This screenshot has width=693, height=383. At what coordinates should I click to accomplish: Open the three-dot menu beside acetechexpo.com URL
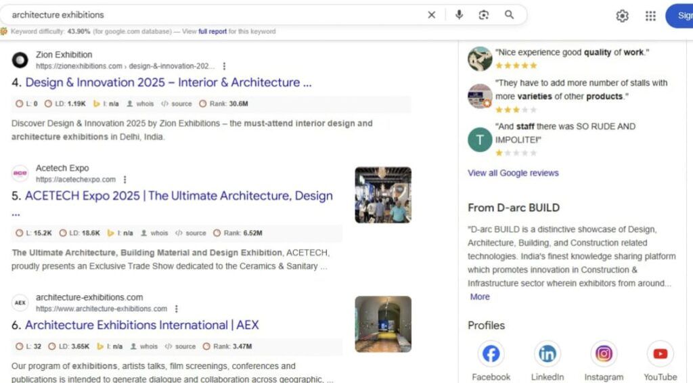[x=125, y=180]
